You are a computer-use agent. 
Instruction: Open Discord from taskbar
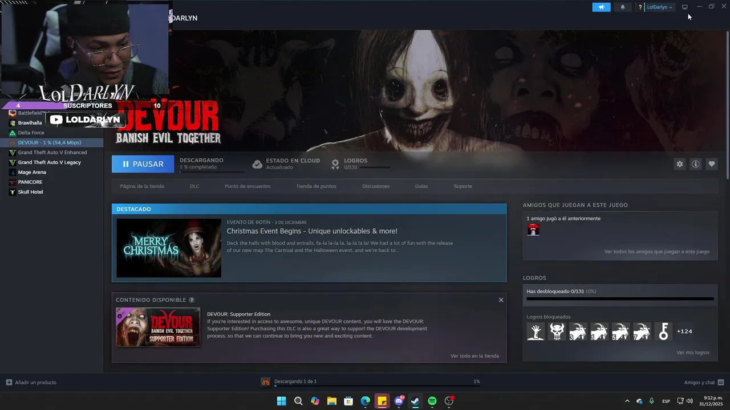[x=399, y=401]
